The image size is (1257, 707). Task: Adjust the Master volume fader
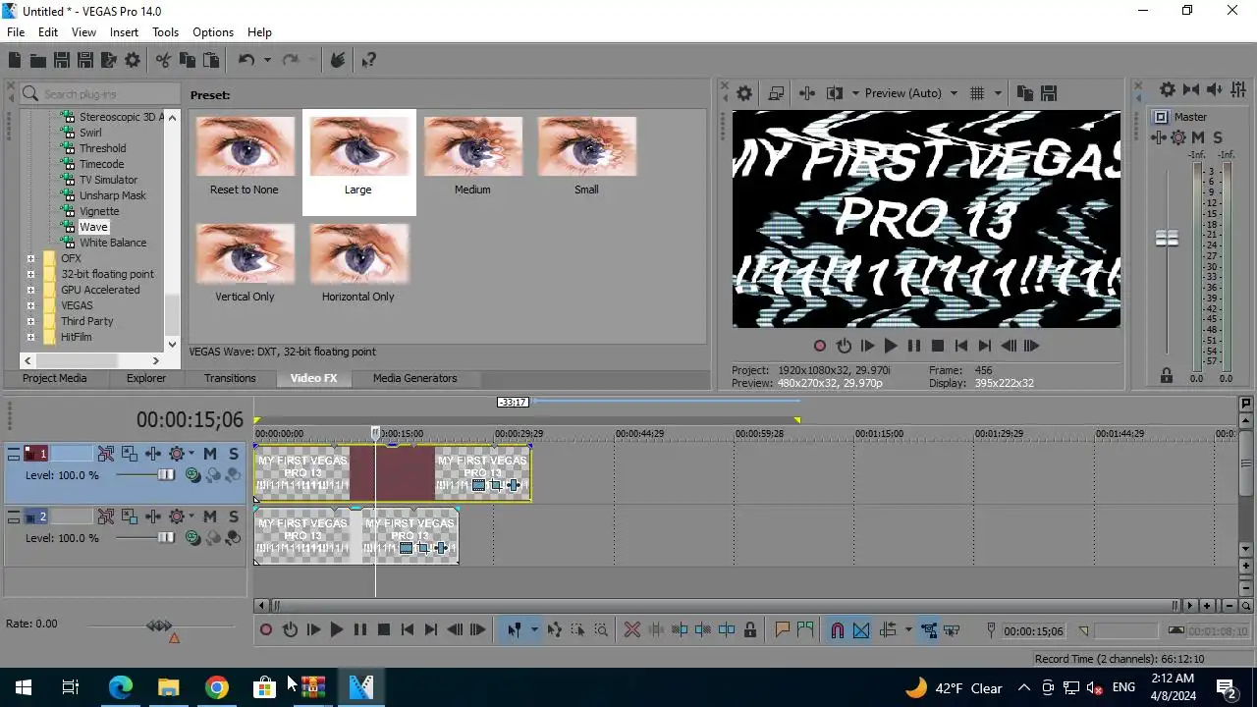tap(1167, 239)
